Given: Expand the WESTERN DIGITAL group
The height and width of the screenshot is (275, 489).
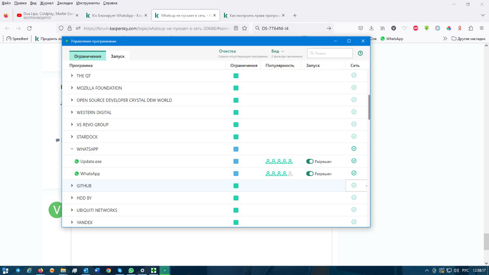Looking at the screenshot, I should (72, 112).
